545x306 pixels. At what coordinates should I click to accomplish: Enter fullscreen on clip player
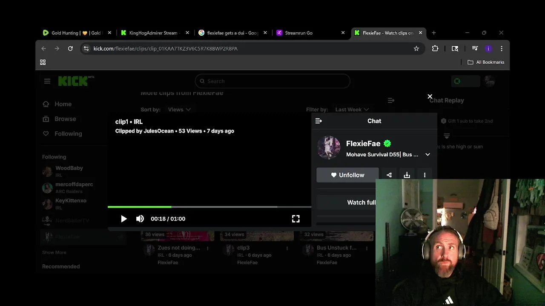click(295, 219)
